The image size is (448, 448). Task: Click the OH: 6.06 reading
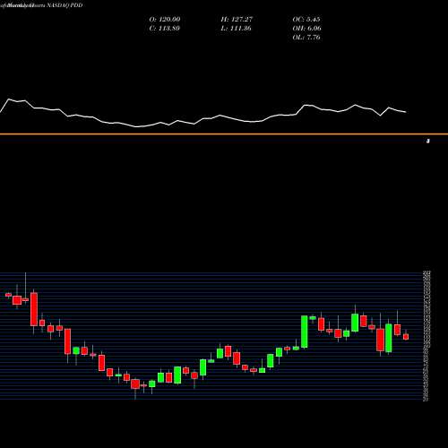(307, 29)
